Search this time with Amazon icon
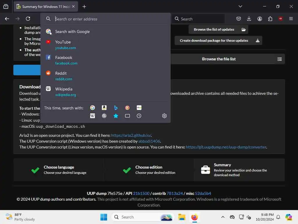Image resolution: width=298 pixels, height=224 pixels. coord(104,108)
